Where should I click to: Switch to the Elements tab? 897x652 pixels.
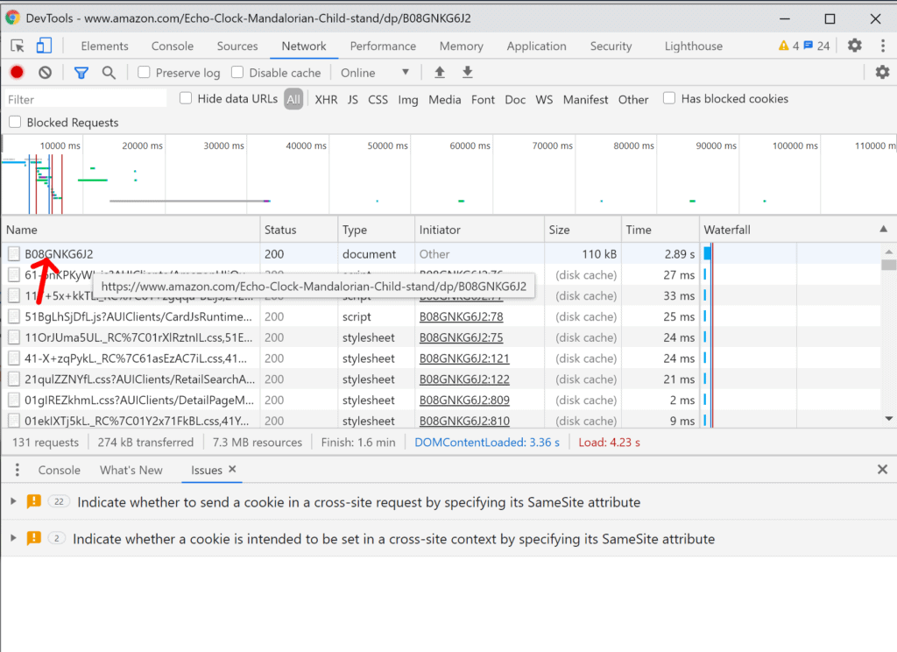tap(105, 46)
